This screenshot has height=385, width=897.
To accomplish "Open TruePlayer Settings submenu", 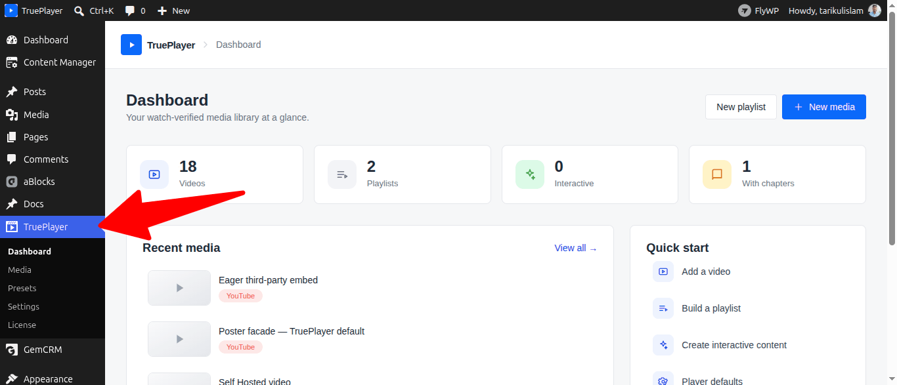I will point(24,306).
